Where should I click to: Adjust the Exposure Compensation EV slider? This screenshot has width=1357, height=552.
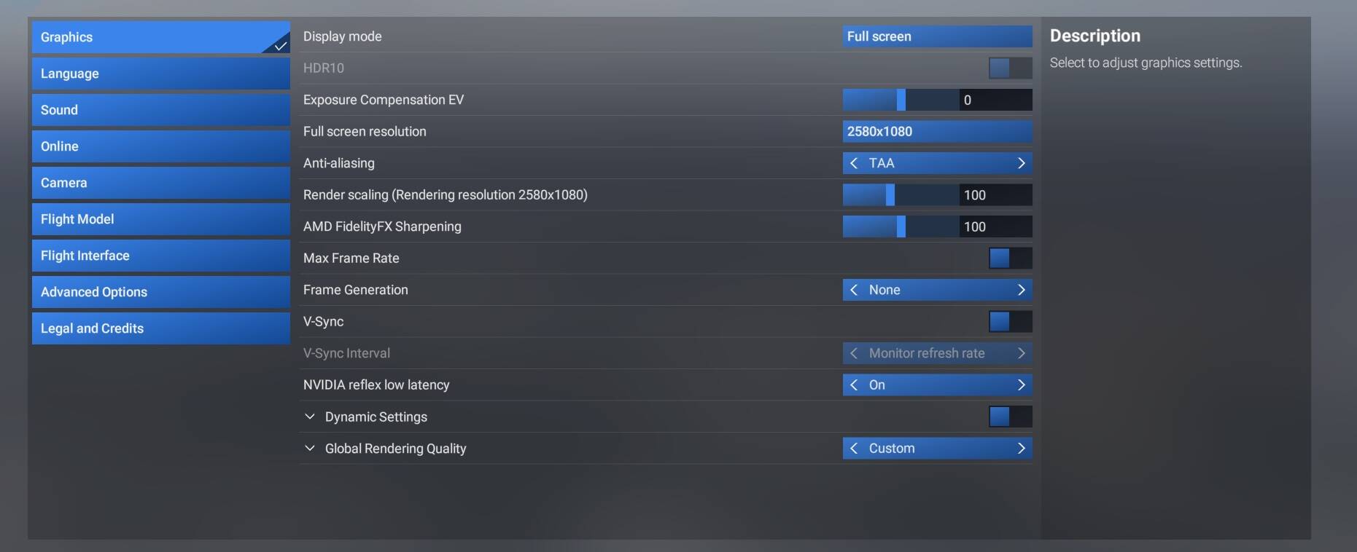[x=901, y=100]
